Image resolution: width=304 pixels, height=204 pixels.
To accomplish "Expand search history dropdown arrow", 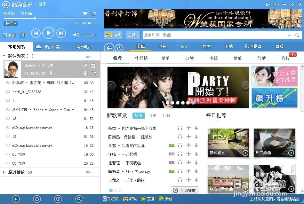I will coord(289,35).
